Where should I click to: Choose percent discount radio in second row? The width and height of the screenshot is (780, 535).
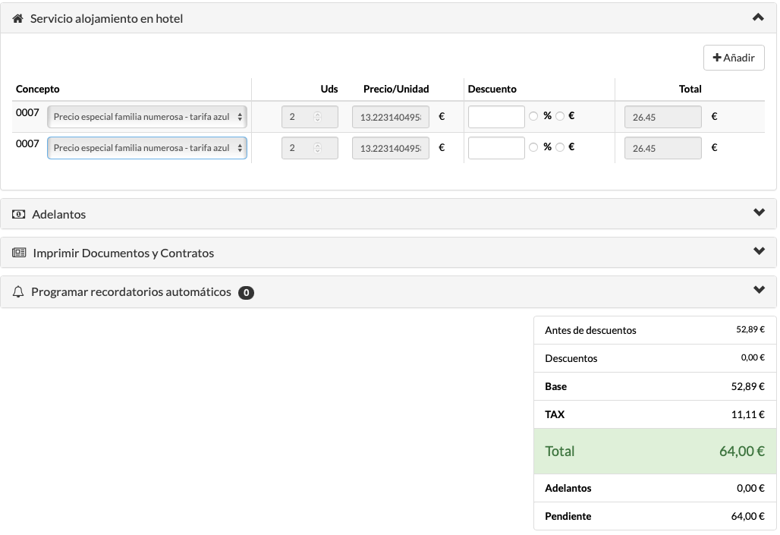click(x=533, y=147)
